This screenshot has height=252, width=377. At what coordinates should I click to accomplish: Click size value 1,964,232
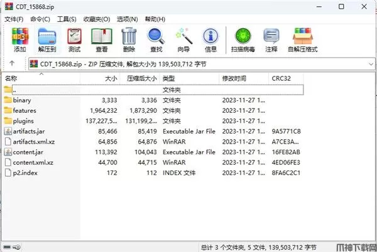coord(104,110)
